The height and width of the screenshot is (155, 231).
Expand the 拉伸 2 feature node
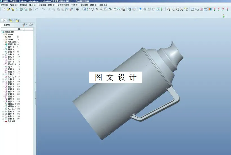[x=3, y=74]
